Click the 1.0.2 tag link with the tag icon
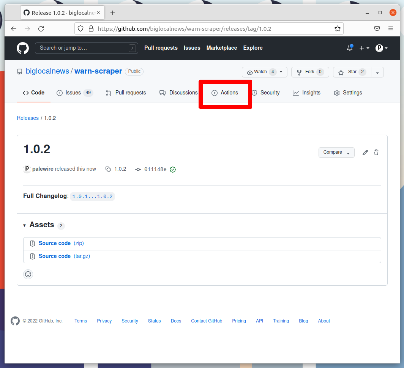The image size is (404, 368). (116, 169)
